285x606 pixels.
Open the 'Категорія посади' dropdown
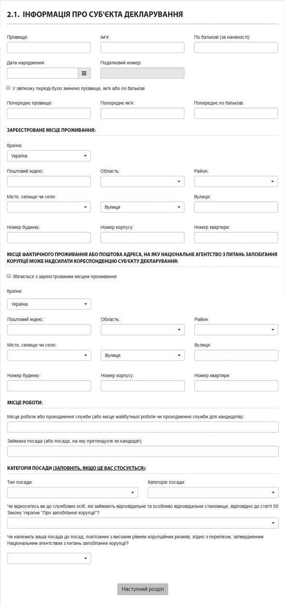point(213,492)
